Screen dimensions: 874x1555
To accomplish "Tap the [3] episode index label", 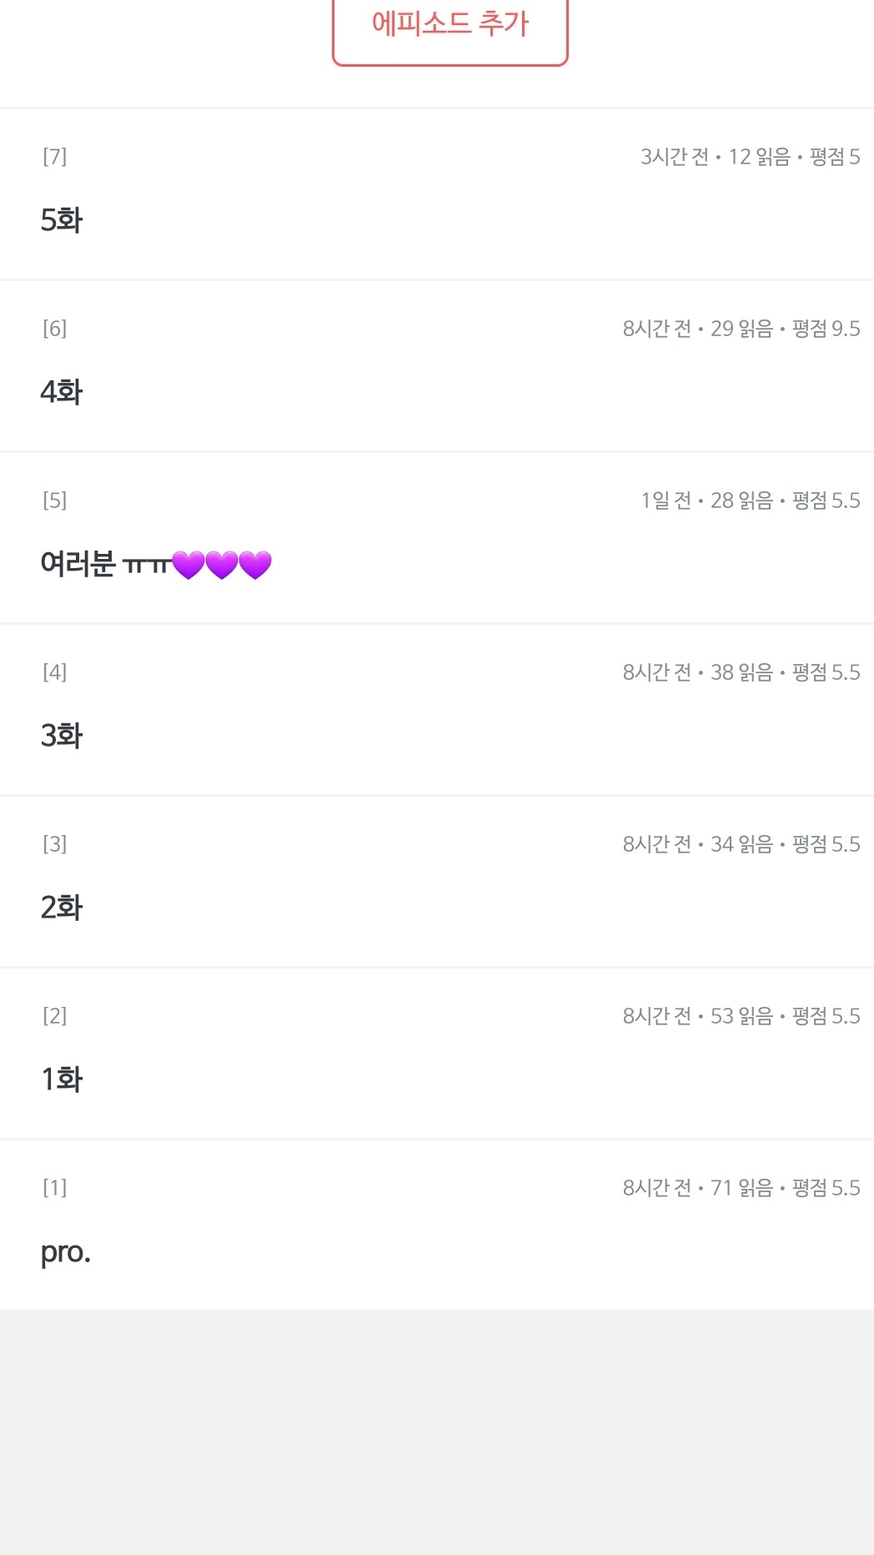I will point(55,844).
